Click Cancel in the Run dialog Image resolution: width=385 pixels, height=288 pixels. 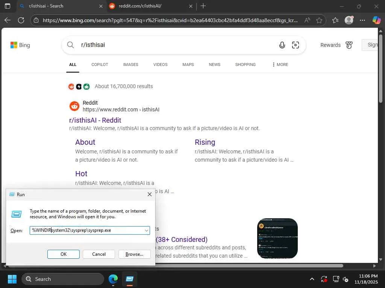click(x=99, y=254)
